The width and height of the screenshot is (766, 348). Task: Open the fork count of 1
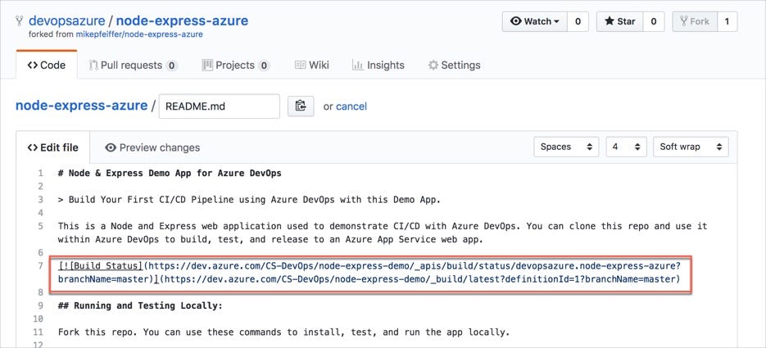pyautogui.click(x=727, y=21)
